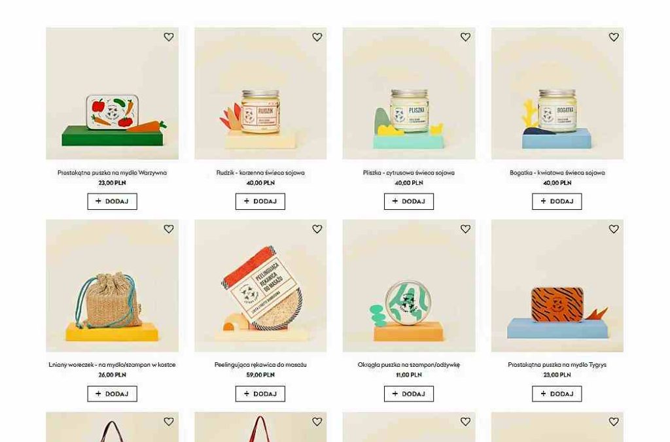The image size is (670, 442).
Task: Toggle heart on first tote bag
Action: (169, 422)
